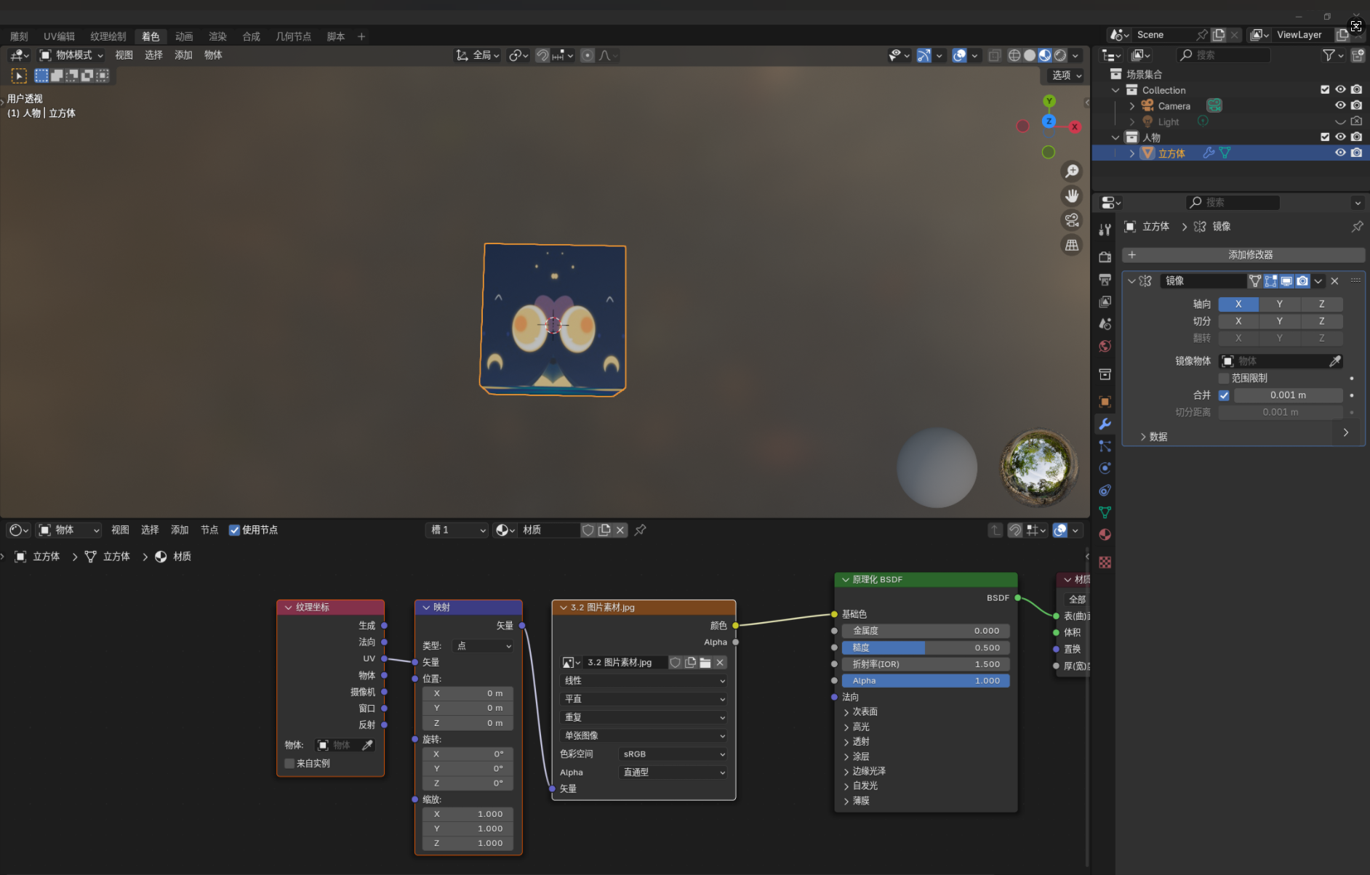Image resolution: width=1370 pixels, height=875 pixels.
Task: Adjust the 金属度 metallic slider
Action: 926,631
